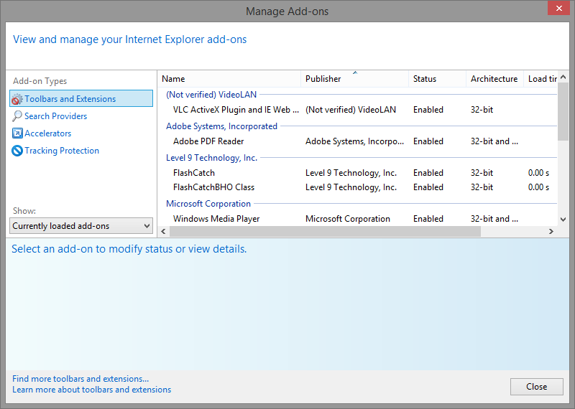The image size is (575, 409).
Task: Click the right arrow of horizontal scrollbar
Action: [551, 232]
